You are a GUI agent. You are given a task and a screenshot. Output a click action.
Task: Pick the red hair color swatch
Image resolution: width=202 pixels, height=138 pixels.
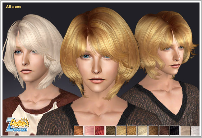click(x=100, y=131)
